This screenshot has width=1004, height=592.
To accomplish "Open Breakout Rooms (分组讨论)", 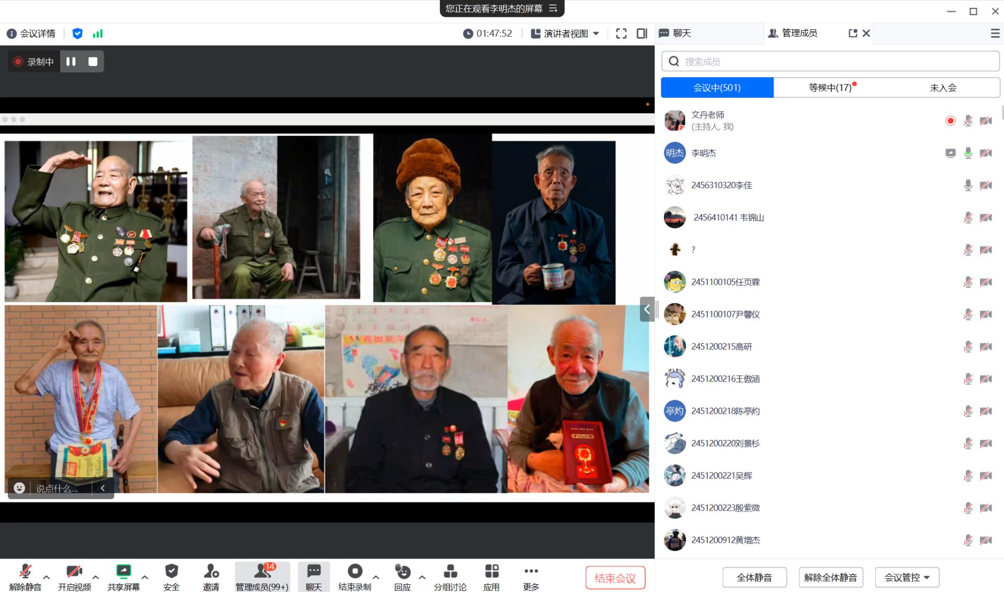I will coord(450,571).
